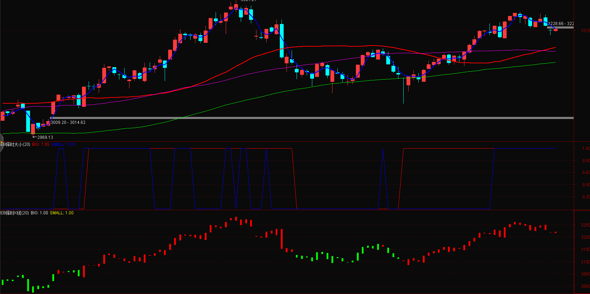Select the gray band under the 3228.66 label
Screen dimensions: 590x294
tap(560, 27)
